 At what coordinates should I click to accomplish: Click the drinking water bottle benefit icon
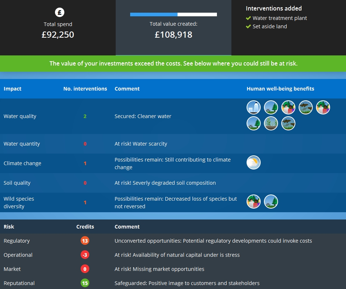pos(253,108)
